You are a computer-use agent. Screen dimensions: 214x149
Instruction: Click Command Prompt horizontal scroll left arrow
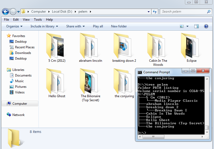[140, 137]
